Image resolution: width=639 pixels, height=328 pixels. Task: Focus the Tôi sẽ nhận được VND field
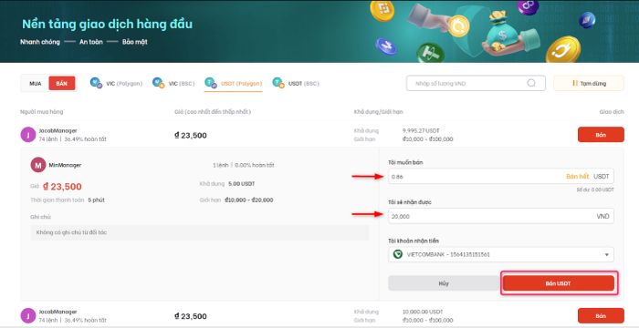[501, 216]
